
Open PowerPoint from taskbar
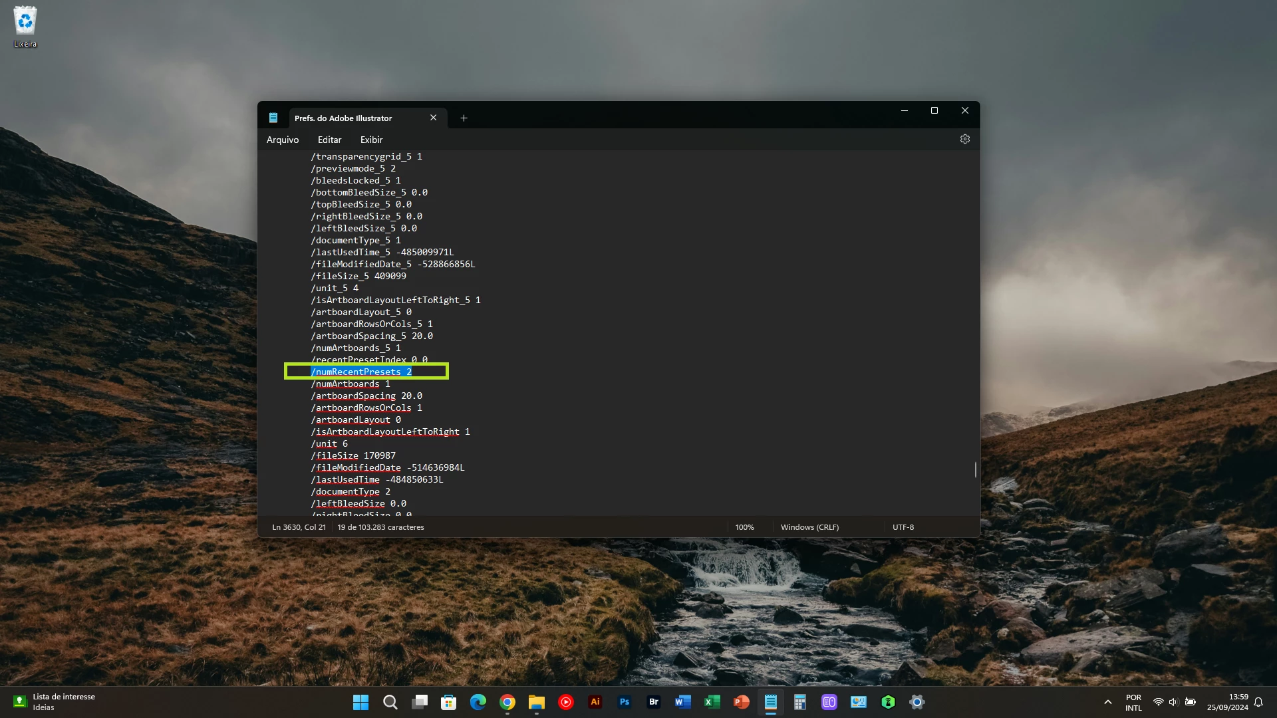[741, 702]
